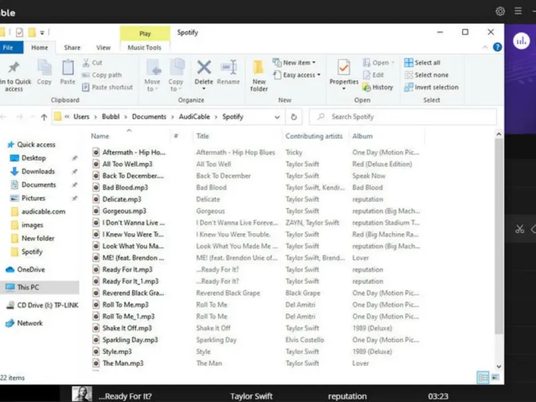Image resolution: width=536 pixels, height=402 pixels.
Task: Sort by Album column header
Action: 362,136
